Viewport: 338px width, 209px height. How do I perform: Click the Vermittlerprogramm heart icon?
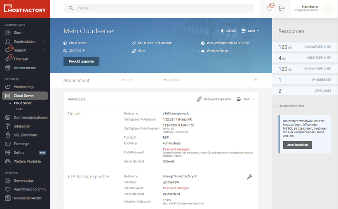pyautogui.click(x=8, y=189)
